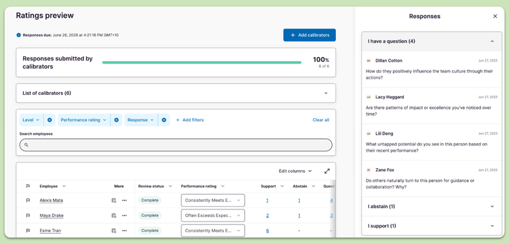The width and height of the screenshot is (509, 244).
Task: Click Lacy Haggard's avatar
Action: click(x=369, y=97)
